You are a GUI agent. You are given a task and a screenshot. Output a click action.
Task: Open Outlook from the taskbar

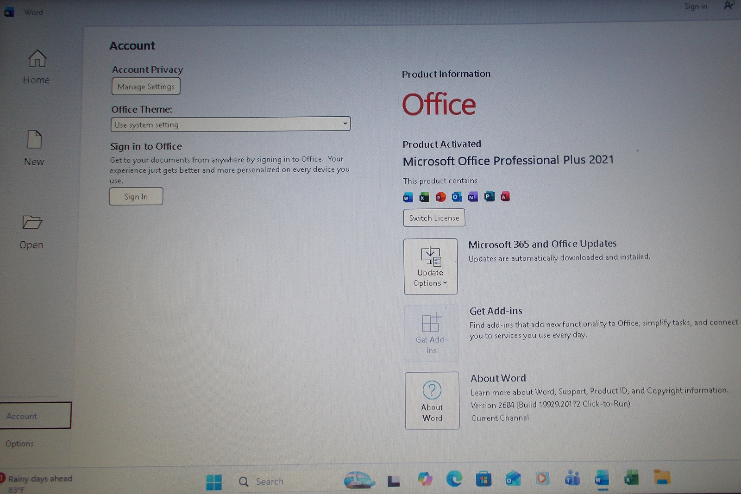513,478
